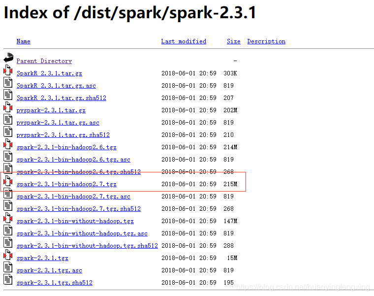Click the document icon beside spark-2.3.1-bin-without-hadoop.tgz.sha512
The width and height of the screenshot is (374, 296).
click(8, 243)
